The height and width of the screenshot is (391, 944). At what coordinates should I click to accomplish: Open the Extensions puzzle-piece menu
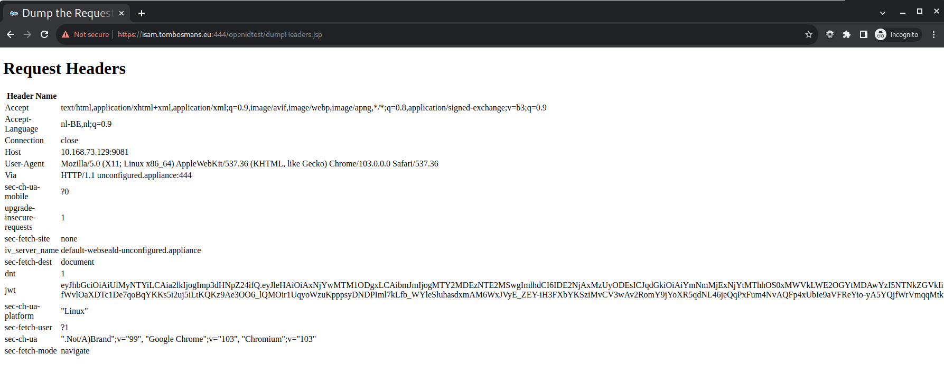point(847,34)
